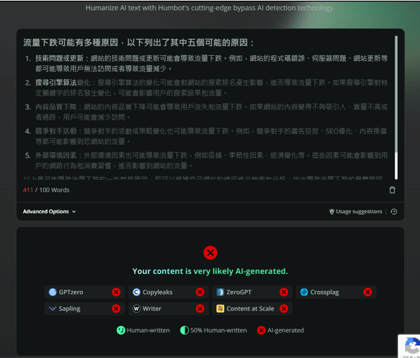Click the red X status next to Crossplag
The image size is (420, 358).
[368, 292]
